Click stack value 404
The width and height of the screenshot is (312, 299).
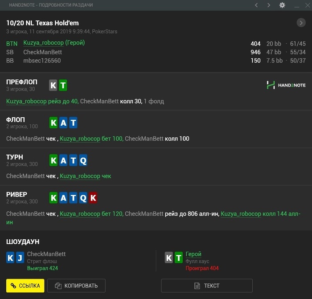pos(255,44)
